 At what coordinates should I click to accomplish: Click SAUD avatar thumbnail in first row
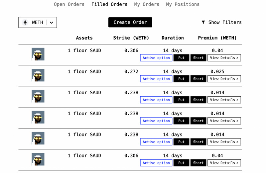coord(38,54)
